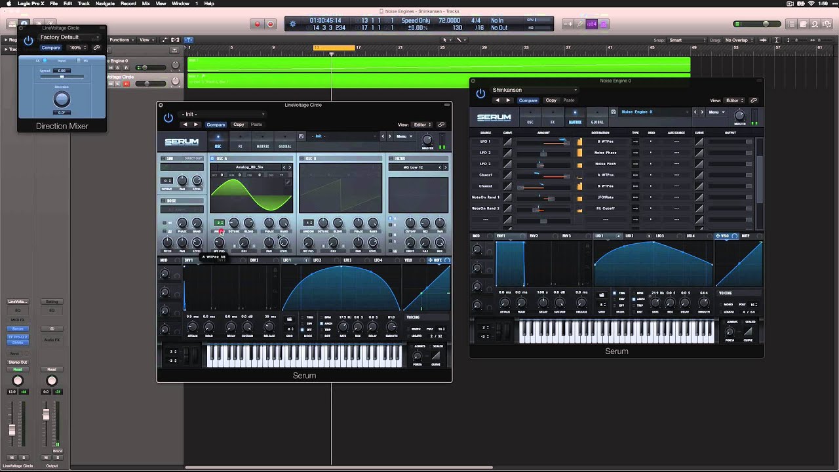Click Compare in Noise Engine 0 window

(528, 100)
